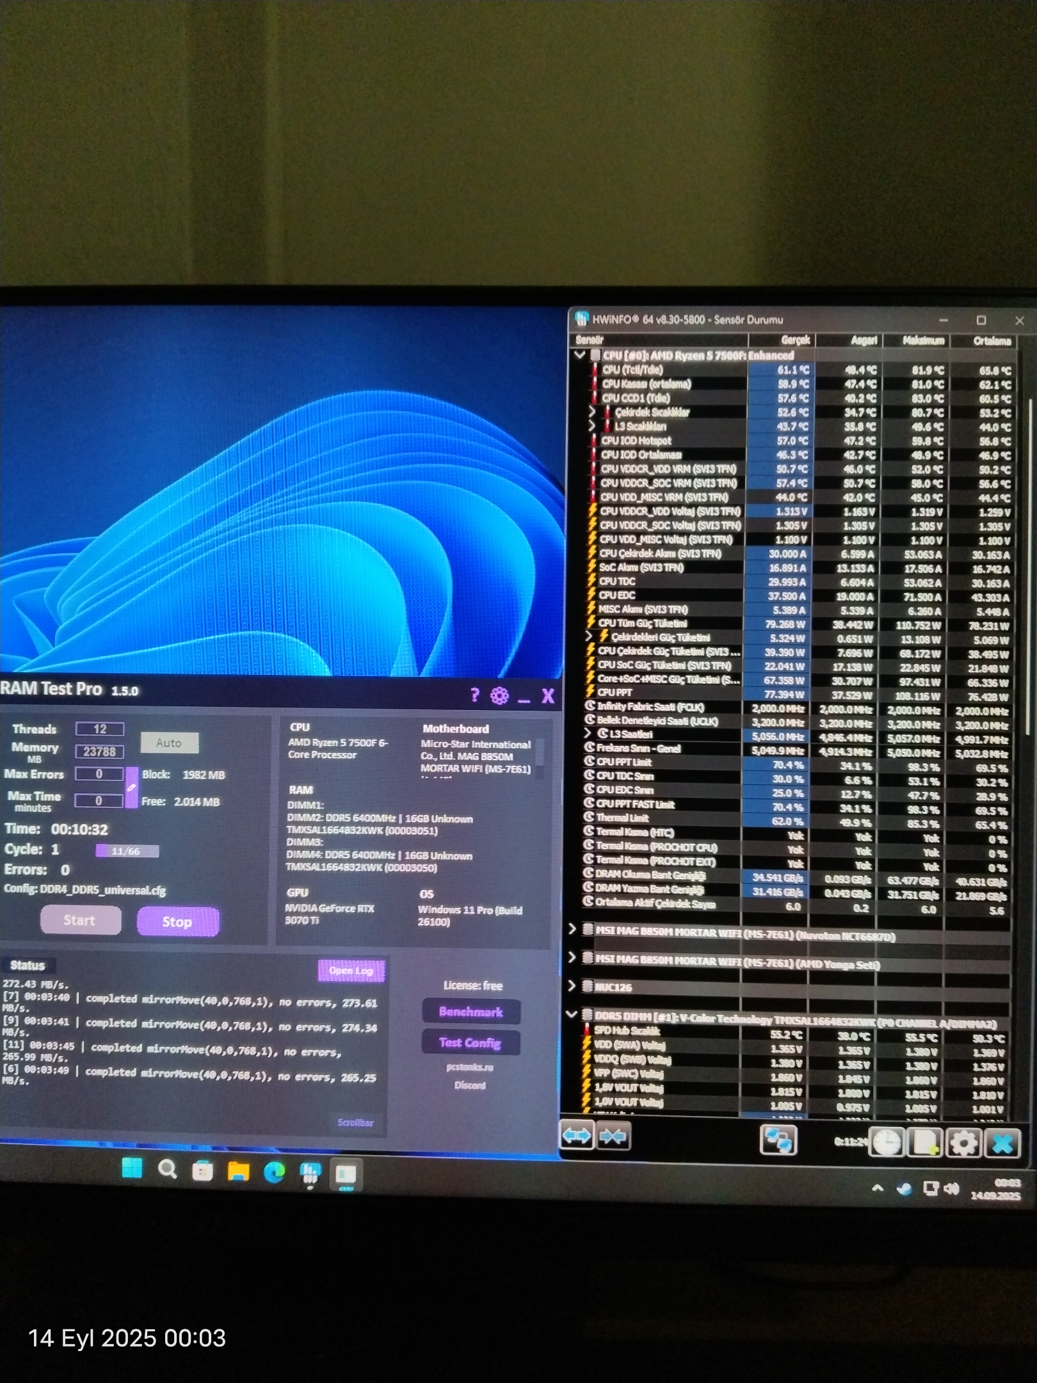Screen dimensions: 1037x1383
Task: Close sensors with HWiNFO blue X button
Action: click(x=1002, y=1144)
